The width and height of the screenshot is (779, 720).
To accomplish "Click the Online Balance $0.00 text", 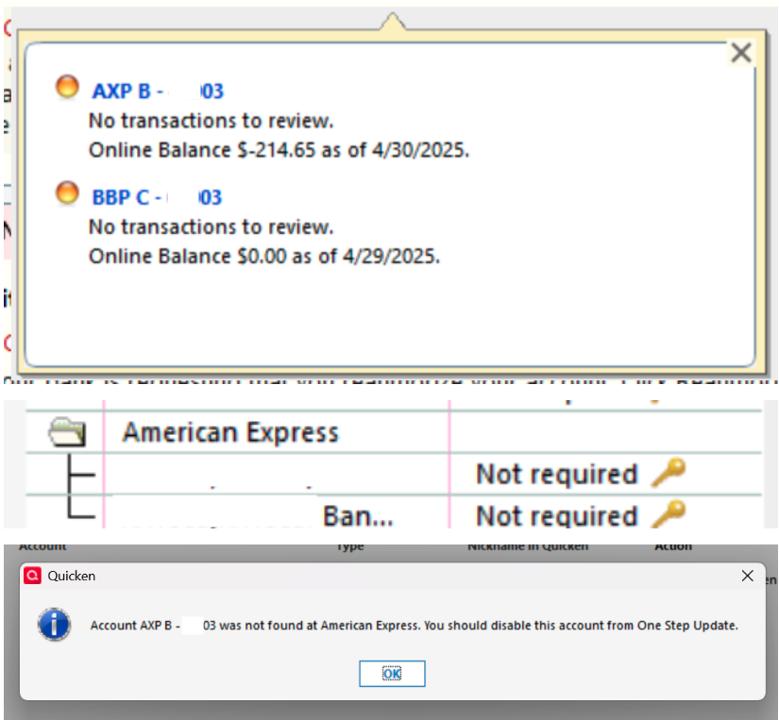I will pyautogui.click(x=264, y=257).
